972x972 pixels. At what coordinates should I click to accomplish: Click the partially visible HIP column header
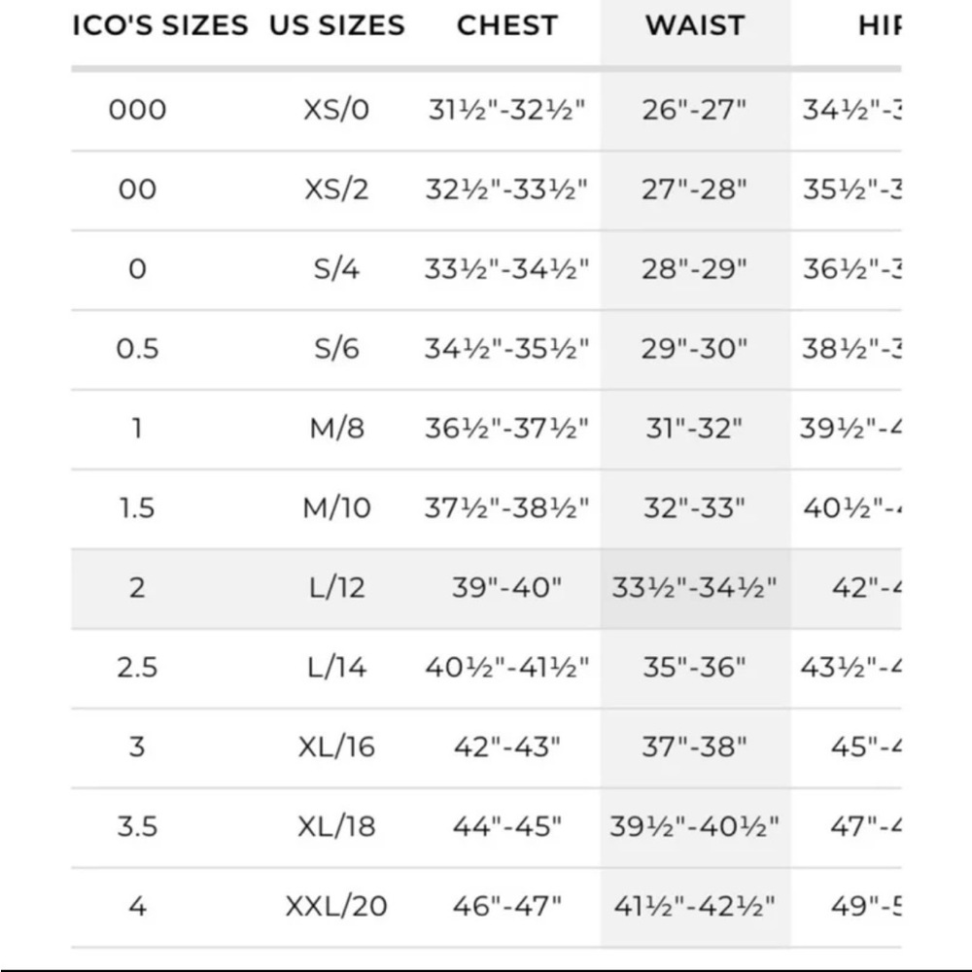coord(879,25)
